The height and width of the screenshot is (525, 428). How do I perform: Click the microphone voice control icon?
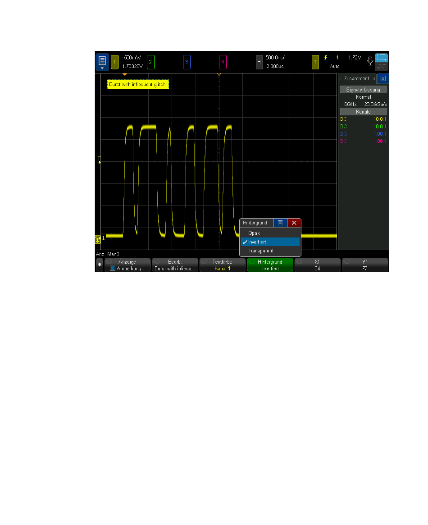click(370, 60)
